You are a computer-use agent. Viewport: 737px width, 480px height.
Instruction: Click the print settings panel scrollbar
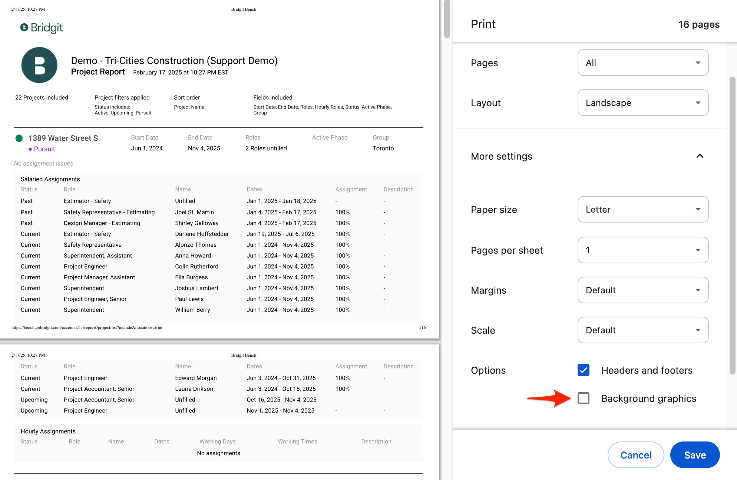tap(732, 226)
